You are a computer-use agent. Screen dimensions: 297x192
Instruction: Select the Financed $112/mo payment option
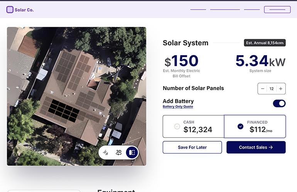(x=255, y=126)
